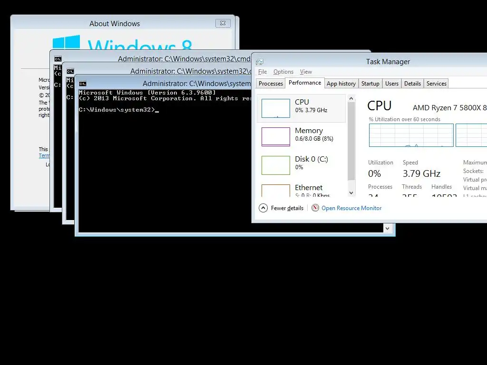Open the Details tab
Image resolution: width=487 pixels, height=365 pixels.
412,84
